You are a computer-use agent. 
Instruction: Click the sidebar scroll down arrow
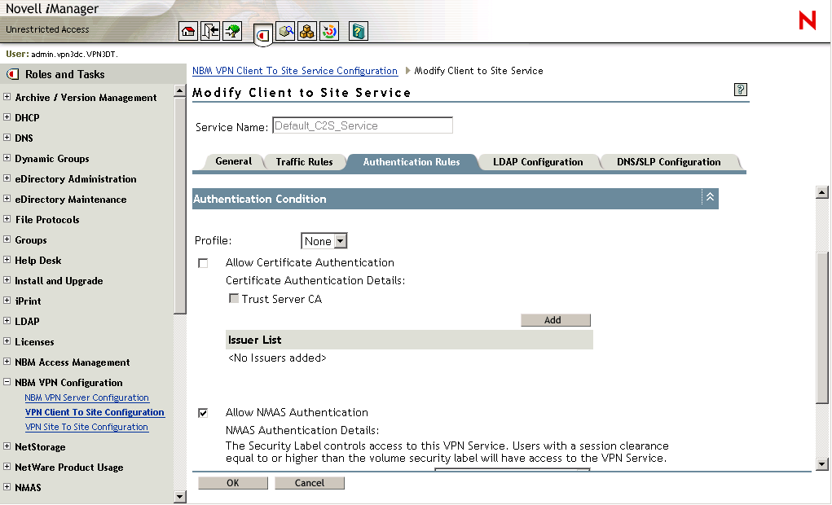pyautogui.click(x=180, y=497)
